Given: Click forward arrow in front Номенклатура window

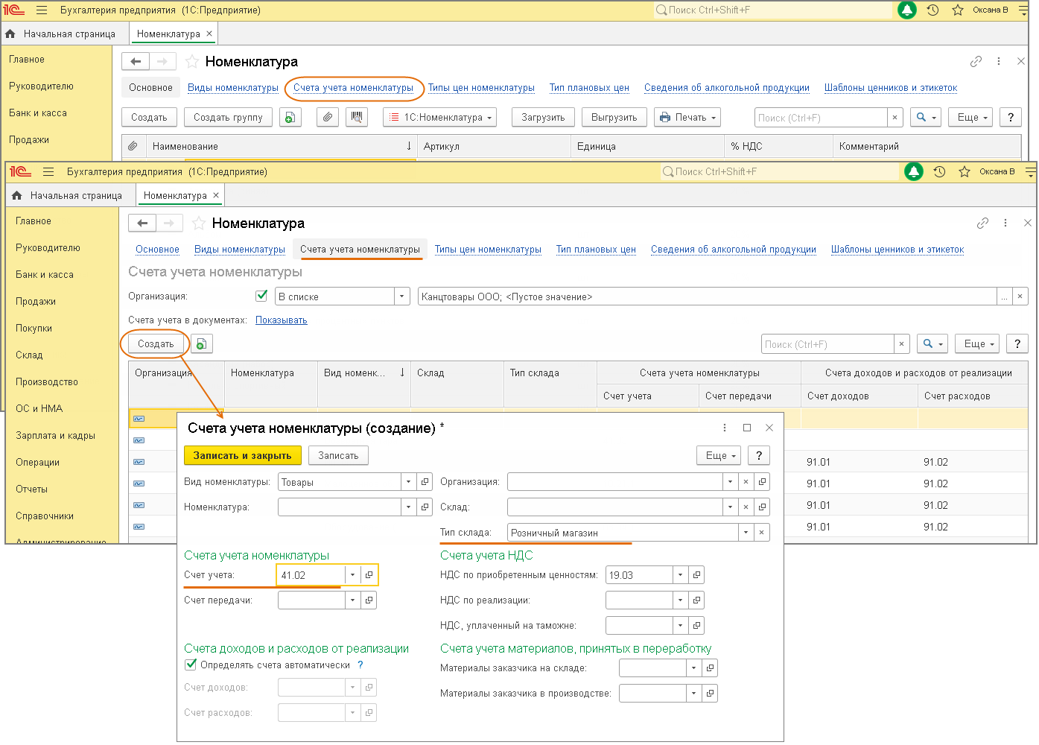Looking at the screenshot, I should tap(169, 223).
